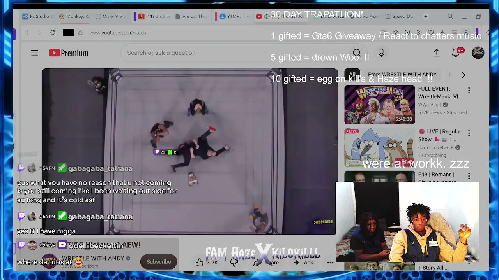Click the YouTube search magnifier button
Image resolution: width=499 pixels, height=280 pixels.
[x=356, y=53]
